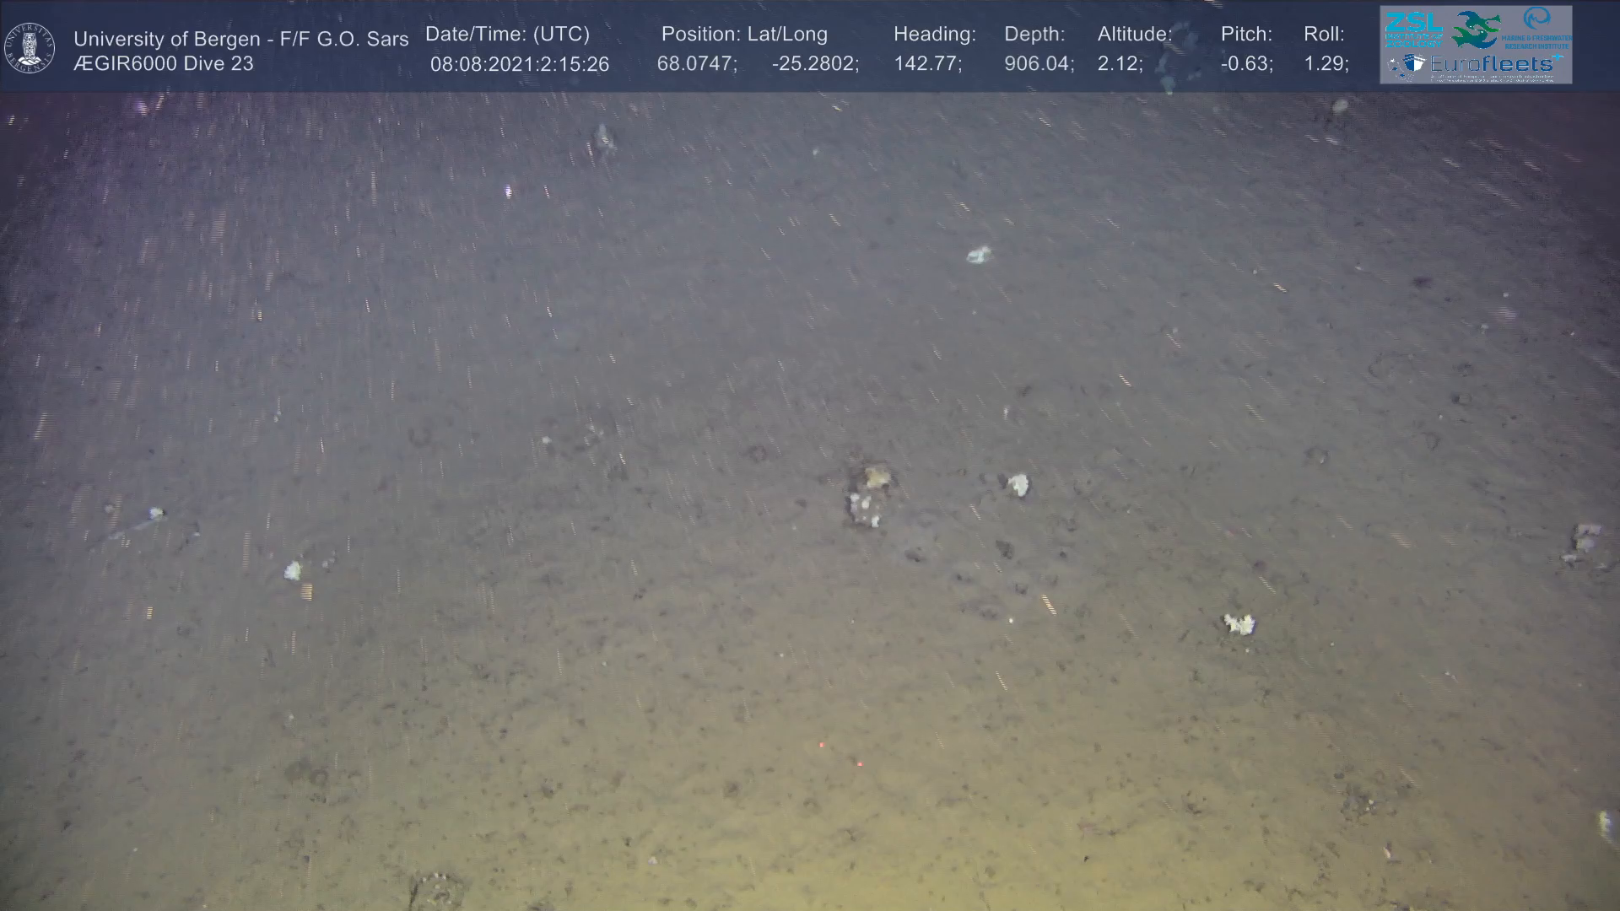Image resolution: width=1620 pixels, height=911 pixels.
Task: Click the right red laser dot
Action: pyautogui.click(x=860, y=763)
